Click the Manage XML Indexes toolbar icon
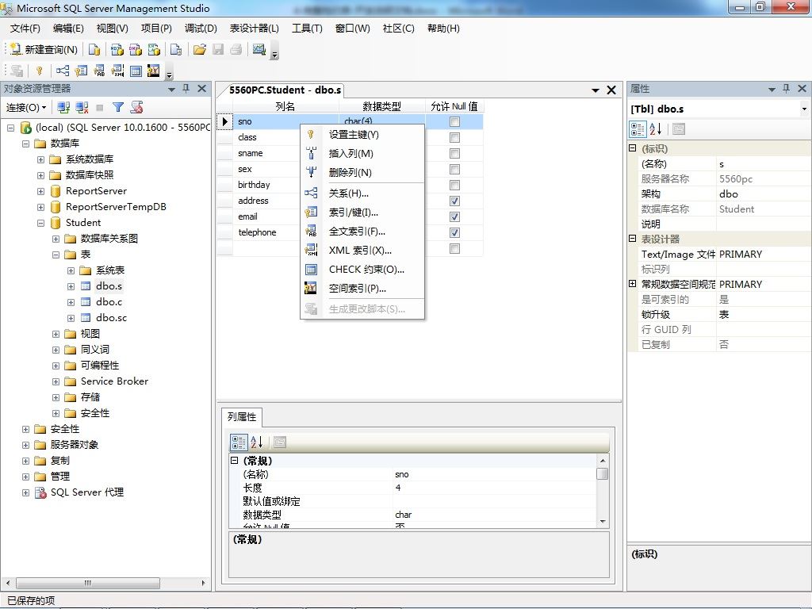The image size is (812, 609). coord(117,71)
